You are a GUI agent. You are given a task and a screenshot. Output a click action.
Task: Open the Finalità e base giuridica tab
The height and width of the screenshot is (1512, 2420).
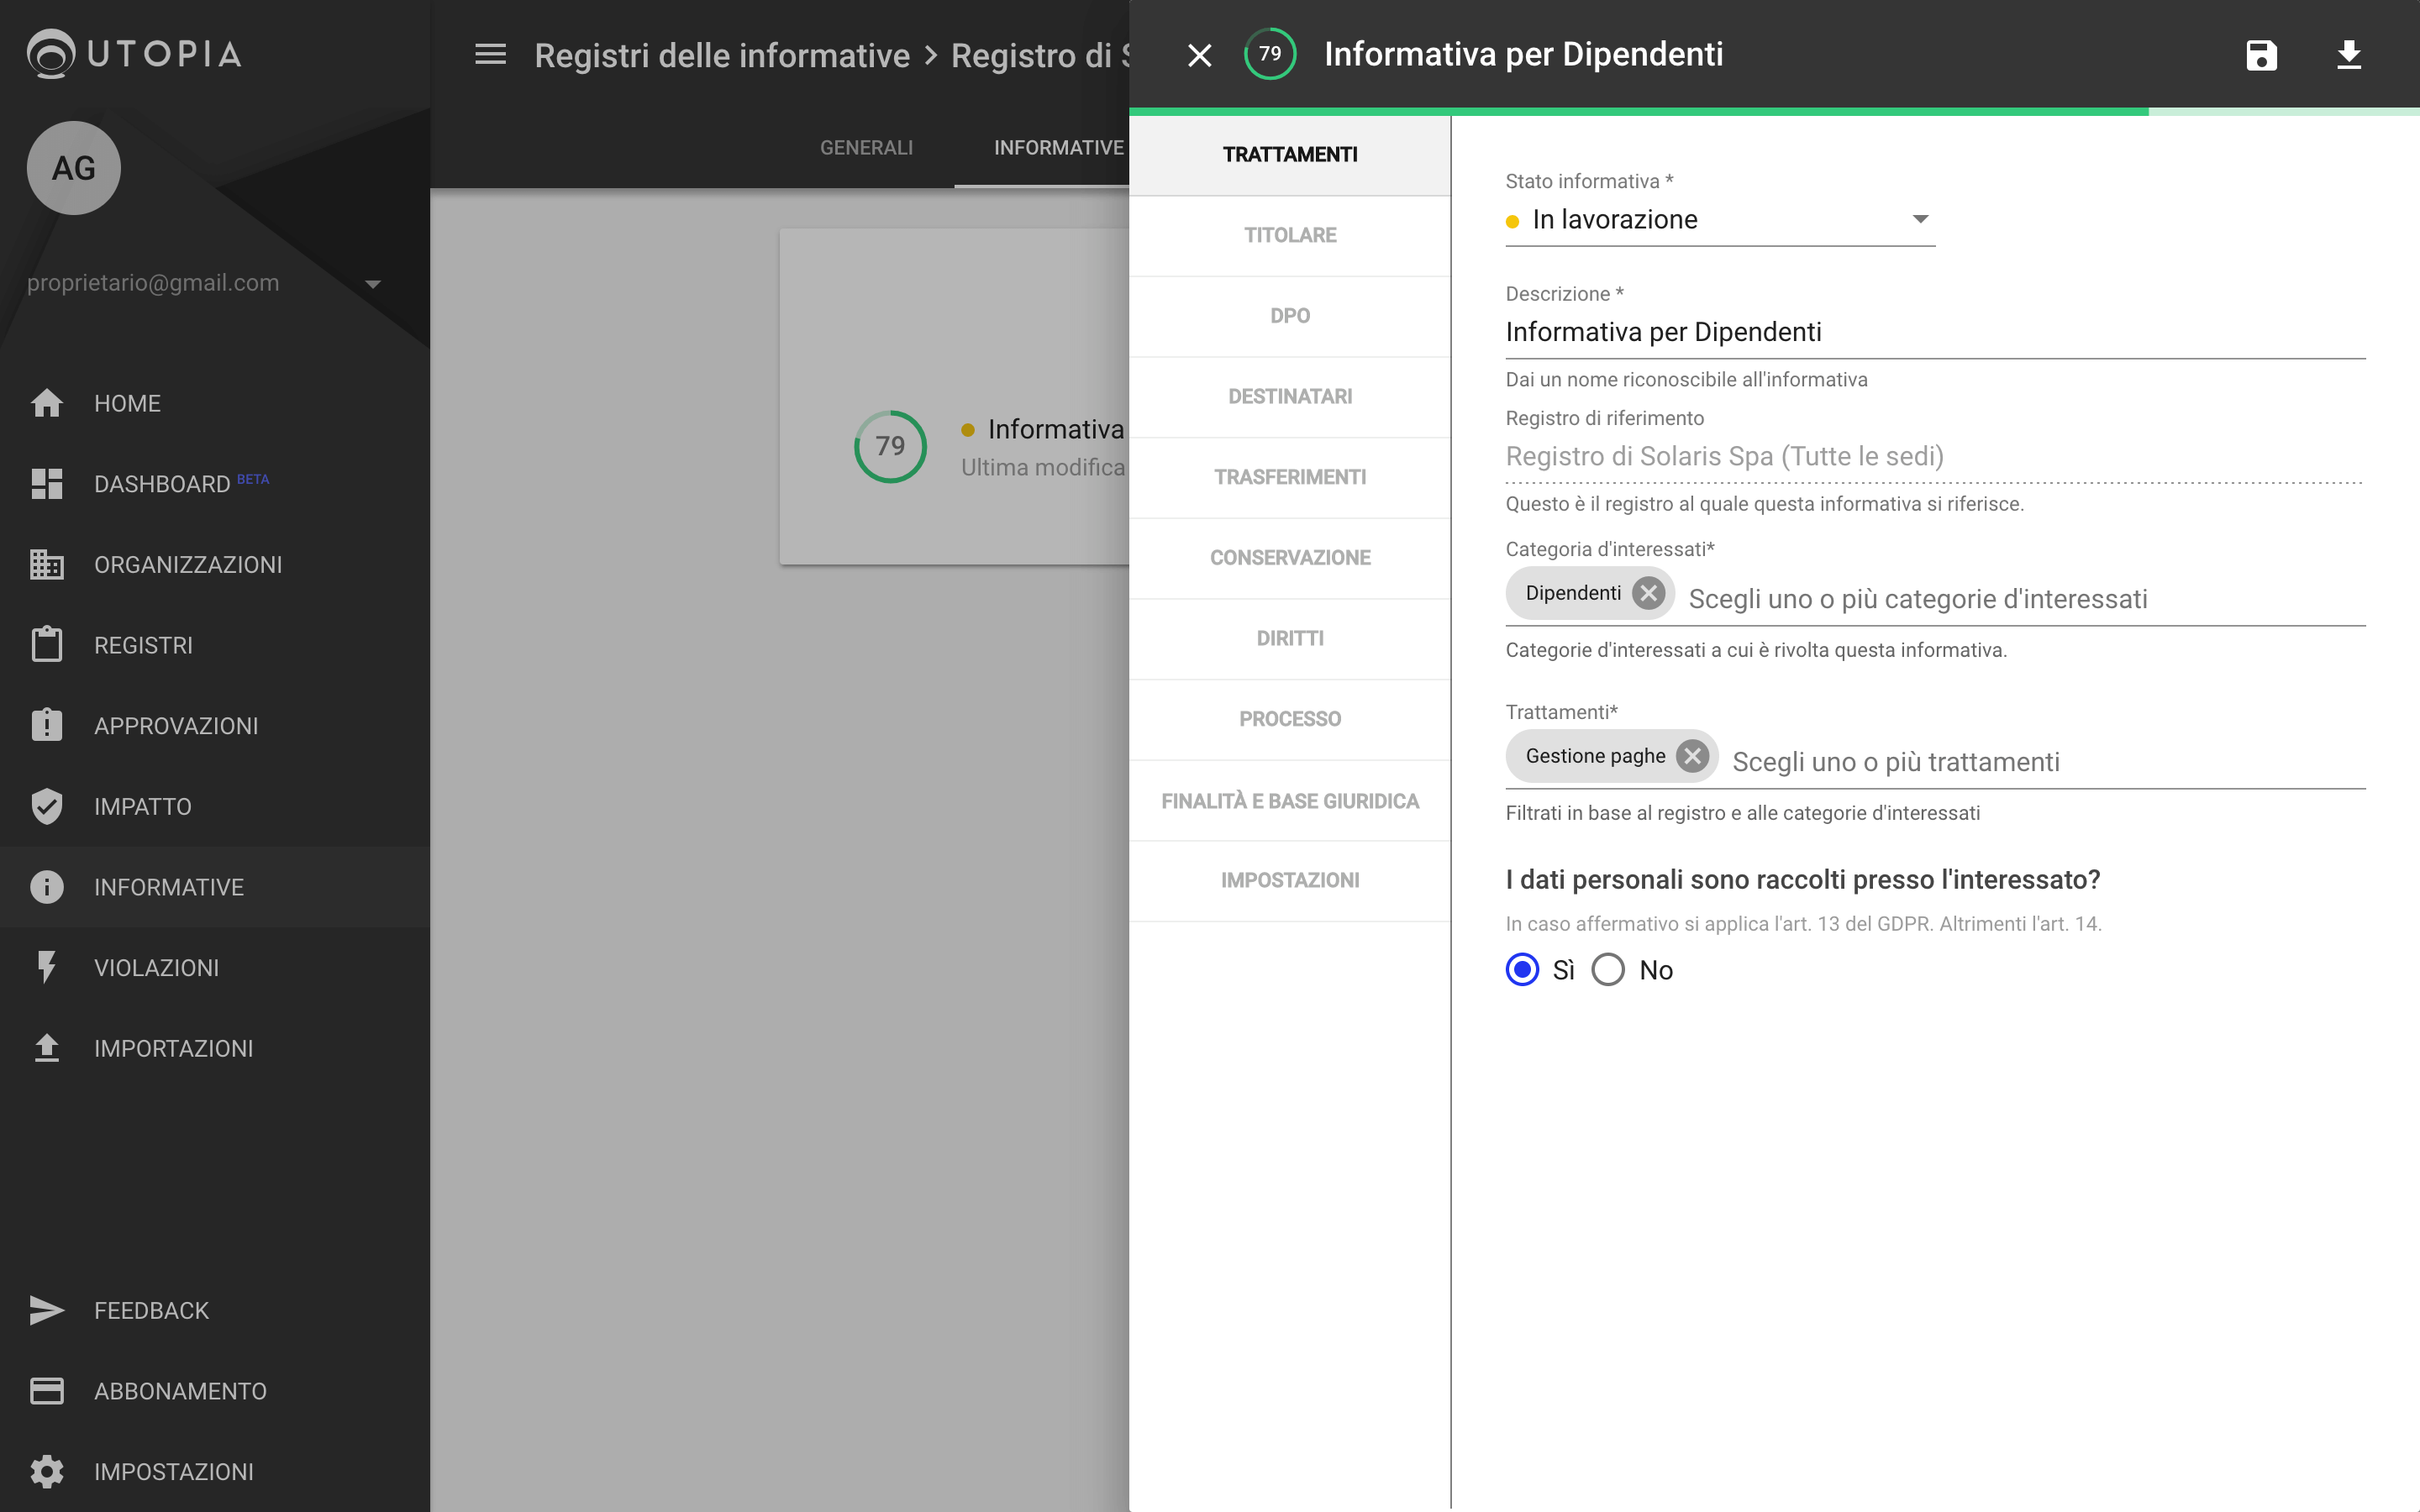click(1289, 801)
